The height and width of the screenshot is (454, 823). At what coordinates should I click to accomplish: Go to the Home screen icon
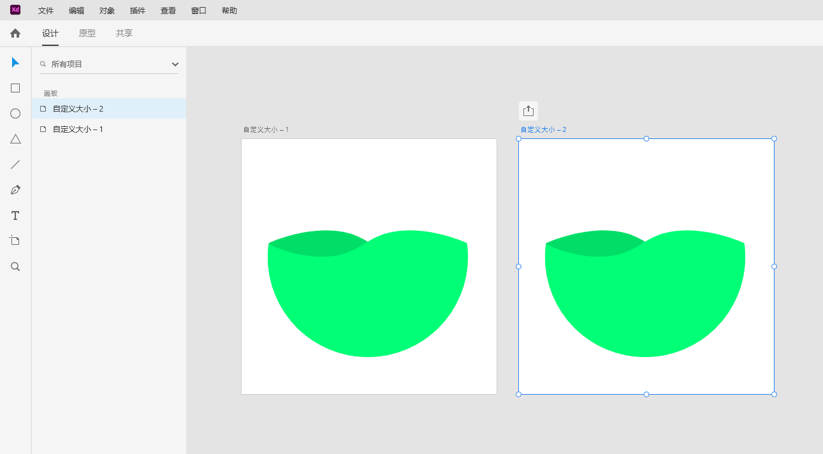pos(15,33)
